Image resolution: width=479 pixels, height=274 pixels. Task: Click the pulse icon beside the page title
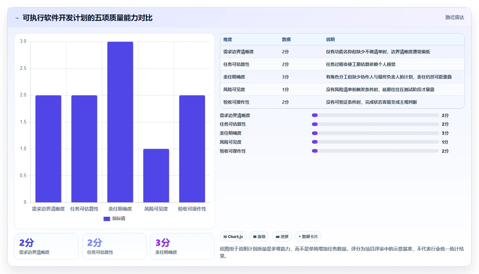click(x=17, y=18)
